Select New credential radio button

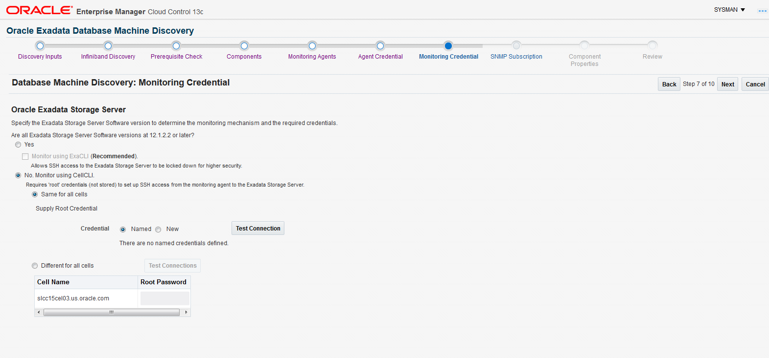158,230
